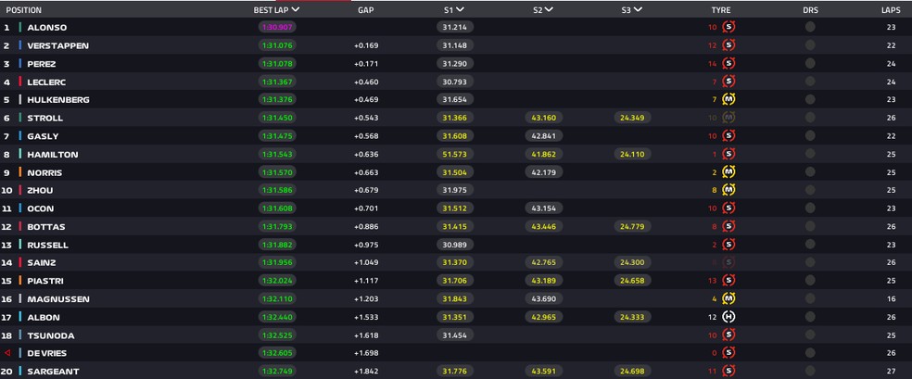
Task: Select driver name Verstappen
Action: (58, 45)
